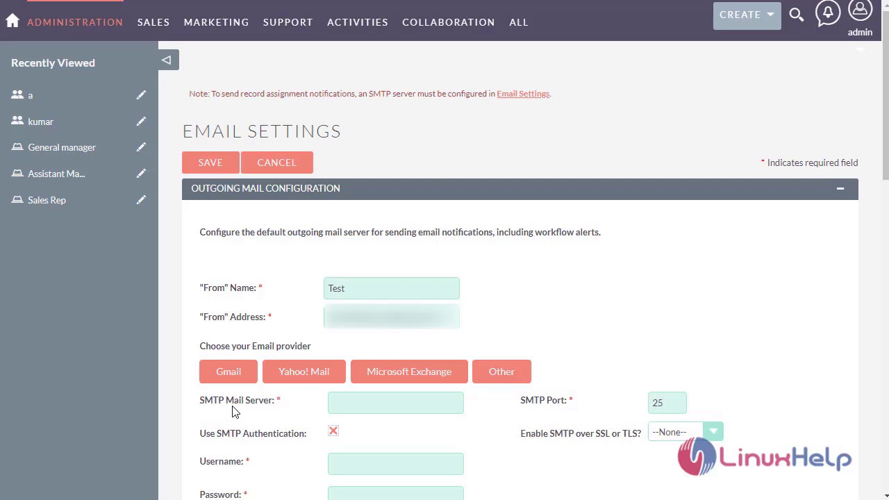Click the Save button
Image resolution: width=889 pixels, height=500 pixels.
[210, 162]
